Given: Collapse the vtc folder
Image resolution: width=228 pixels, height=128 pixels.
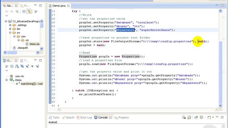Looking at the screenshot, I should point(19,40).
